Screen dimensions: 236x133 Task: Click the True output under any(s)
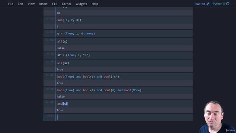tap(60, 110)
